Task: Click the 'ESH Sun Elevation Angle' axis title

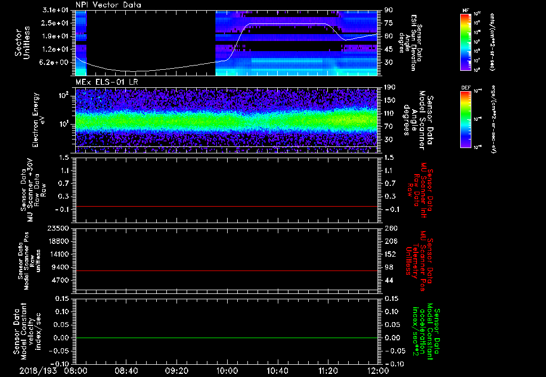Action: (x=410, y=43)
